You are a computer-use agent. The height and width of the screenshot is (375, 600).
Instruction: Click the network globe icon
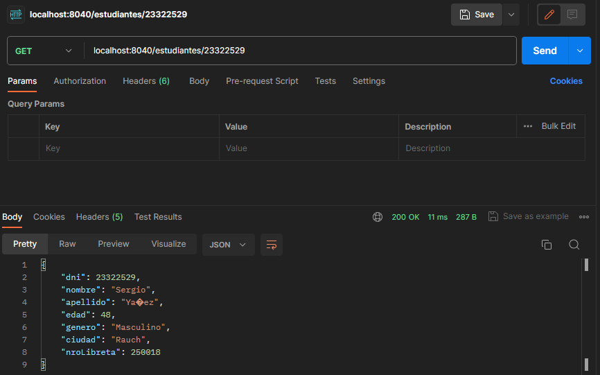coord(378,217)
